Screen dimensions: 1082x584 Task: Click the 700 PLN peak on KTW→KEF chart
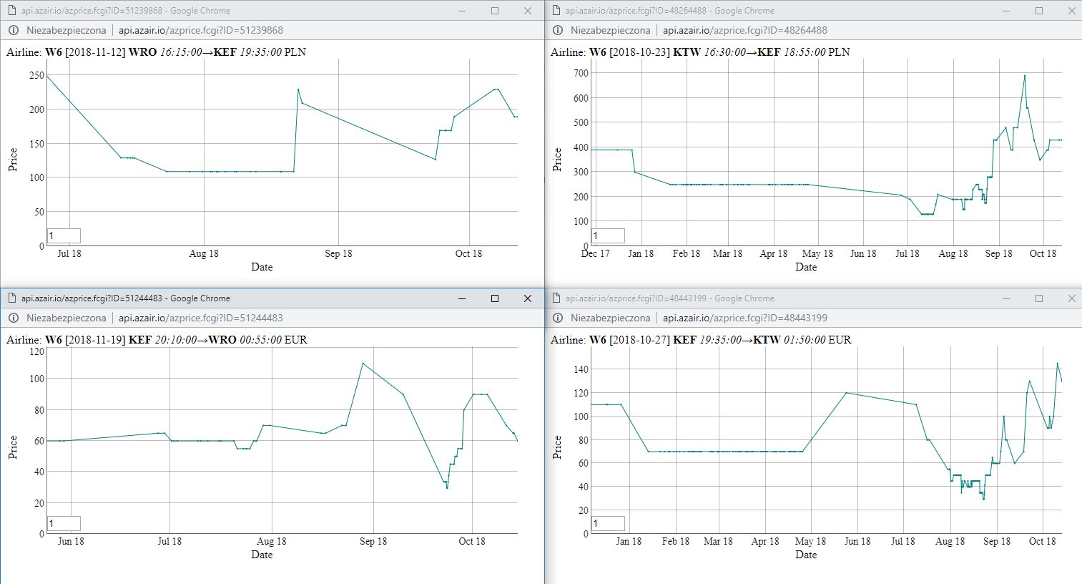(1025, 75)
